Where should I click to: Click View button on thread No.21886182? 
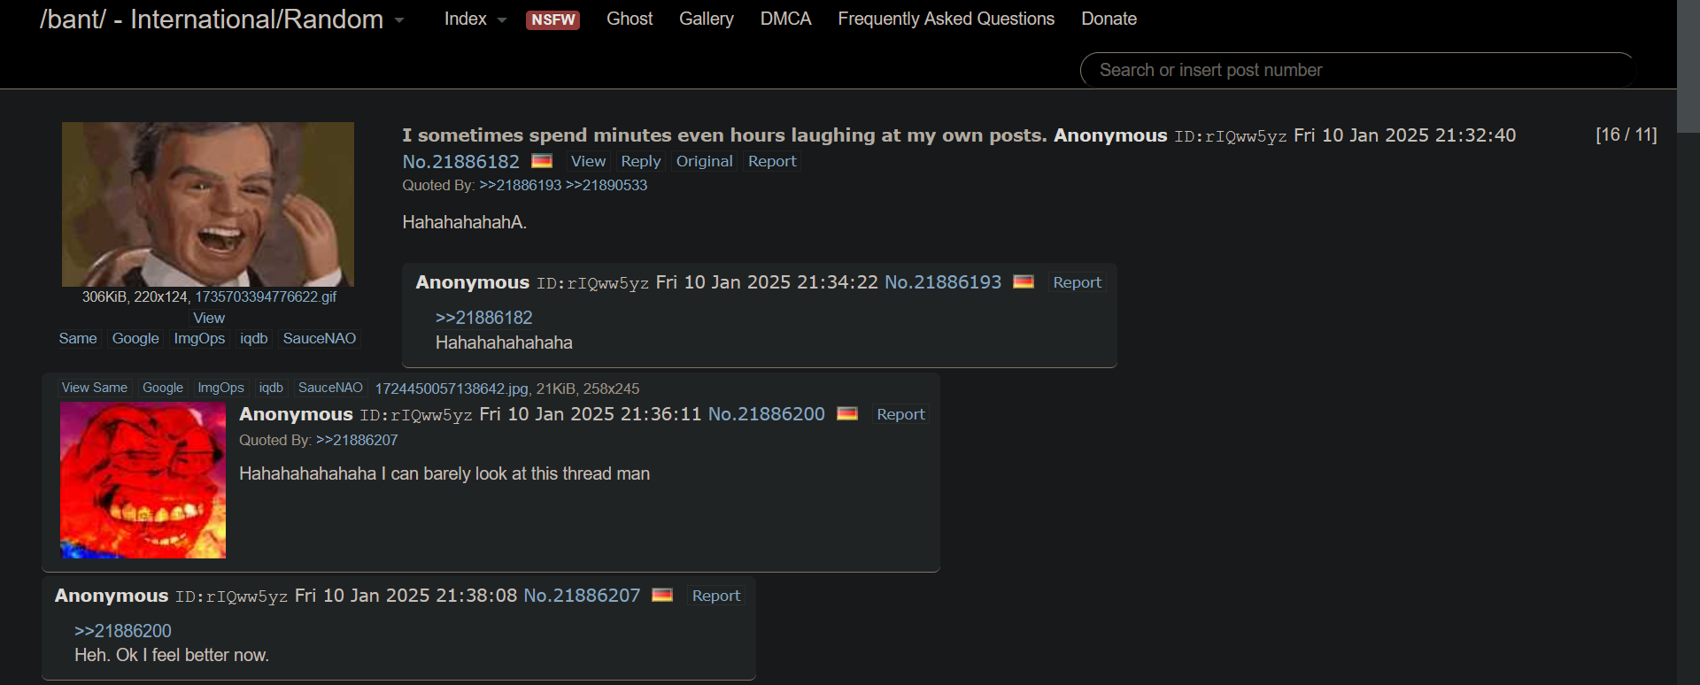[588, 161]
